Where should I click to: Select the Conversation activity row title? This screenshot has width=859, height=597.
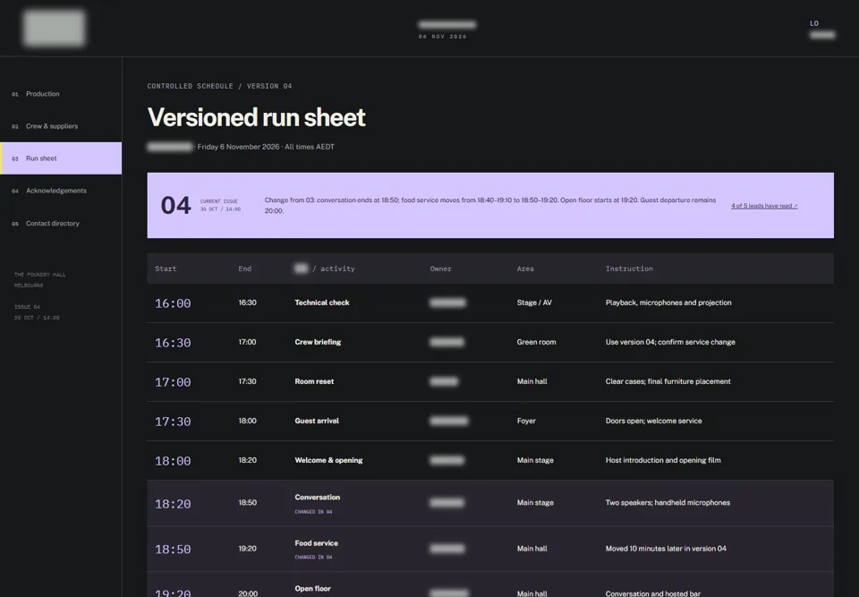pyautogui.click(x=317, y=498)
